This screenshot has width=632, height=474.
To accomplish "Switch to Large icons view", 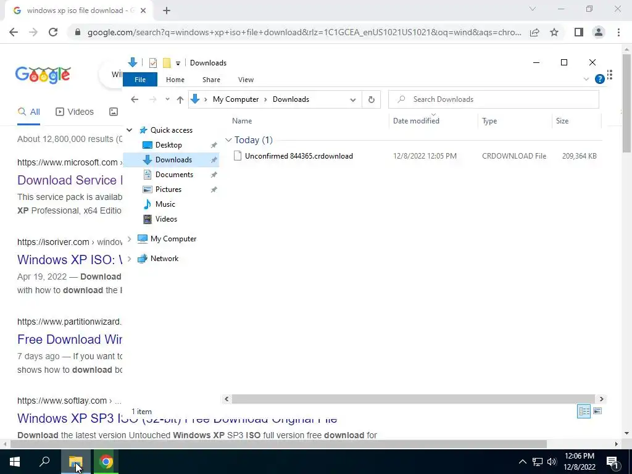I will click(x=597, y=411).
